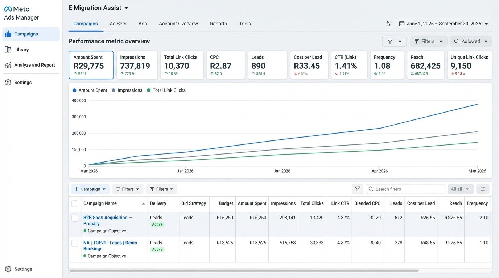This screenshot has width=499, height=278.
Task: Switch to the Ad Sets tab
Action: (118, 24)
